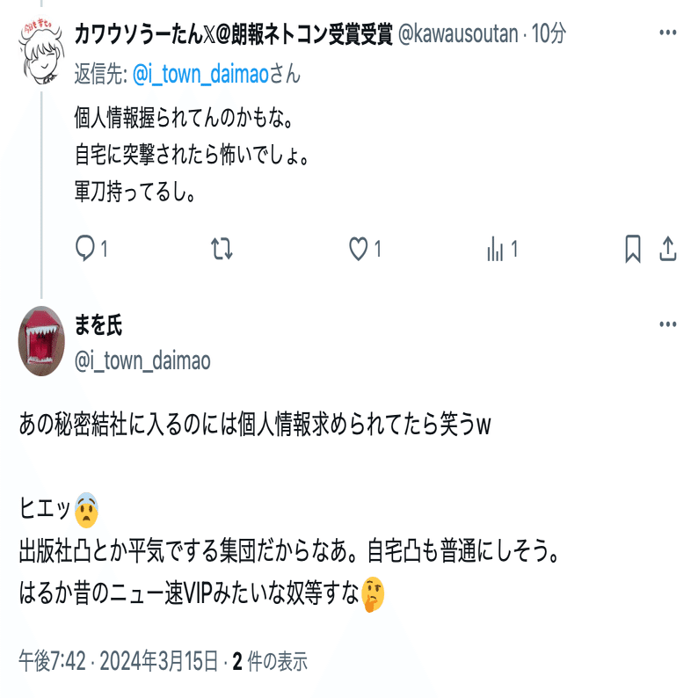Follow the @i_town_daimao mention link
698x698 pixels.
tap(200, 74)
